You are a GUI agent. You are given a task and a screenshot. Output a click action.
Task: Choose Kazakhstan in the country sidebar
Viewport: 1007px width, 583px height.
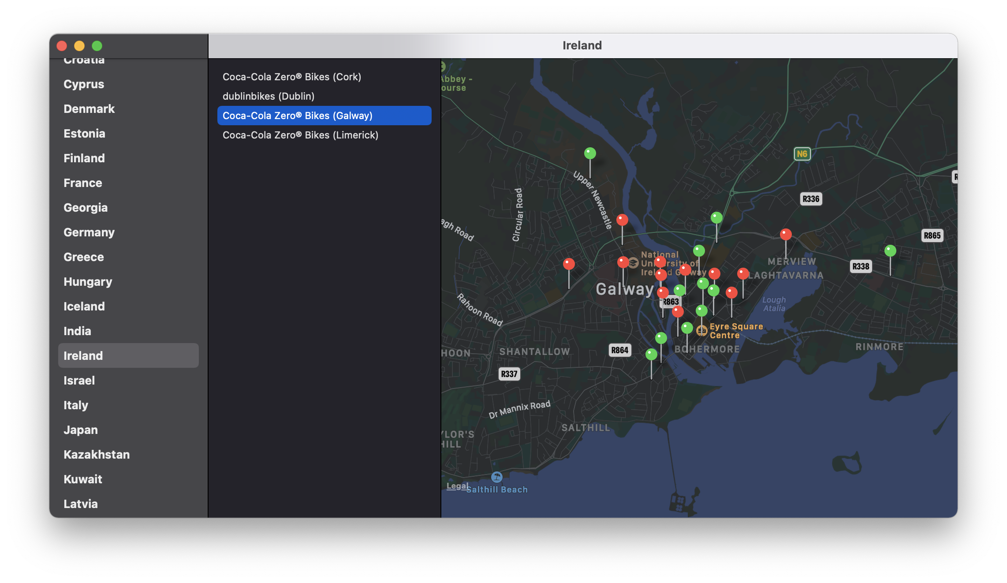[128, 454]
